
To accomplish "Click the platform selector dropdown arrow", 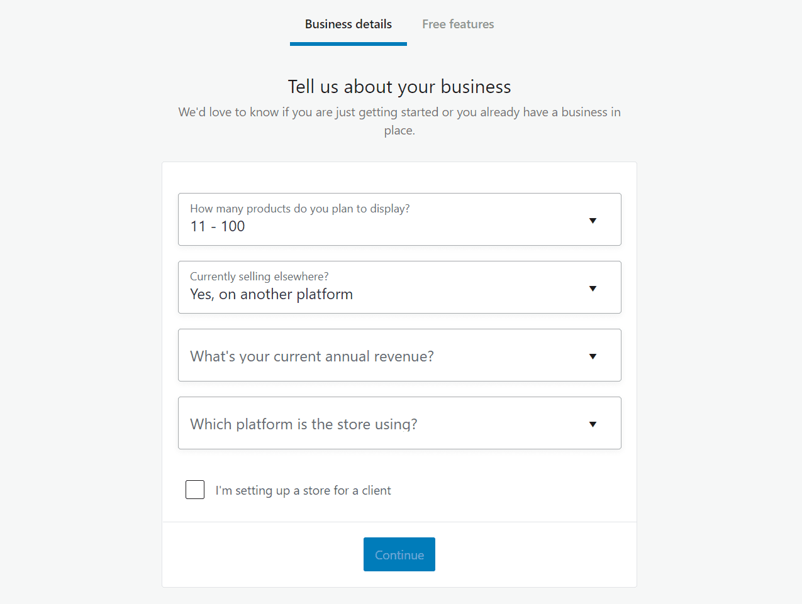I will pos(592,424).
